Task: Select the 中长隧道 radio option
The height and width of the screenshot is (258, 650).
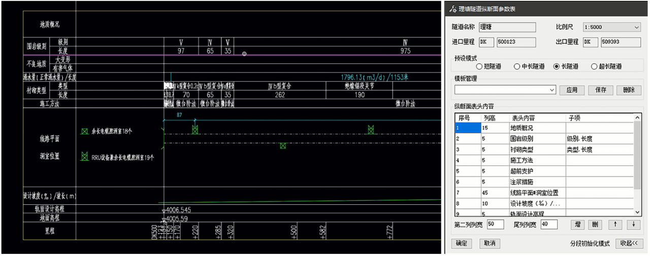Action: 517,66
